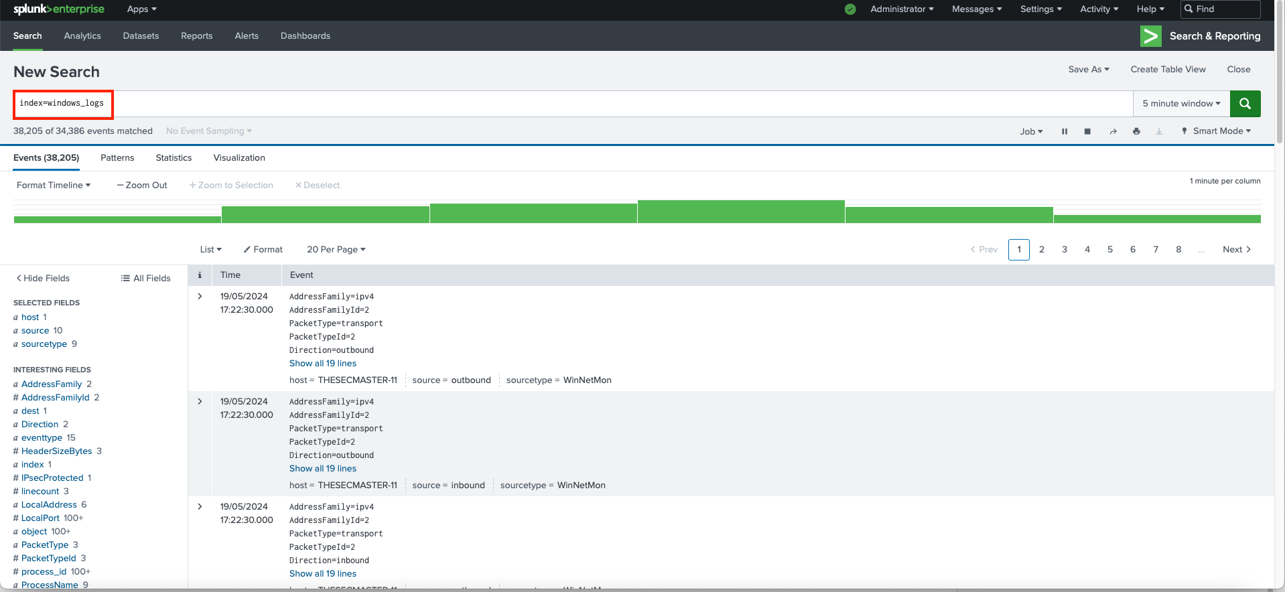
Task: Open the Save As dropdown
Action: [x=1089, y=70]
